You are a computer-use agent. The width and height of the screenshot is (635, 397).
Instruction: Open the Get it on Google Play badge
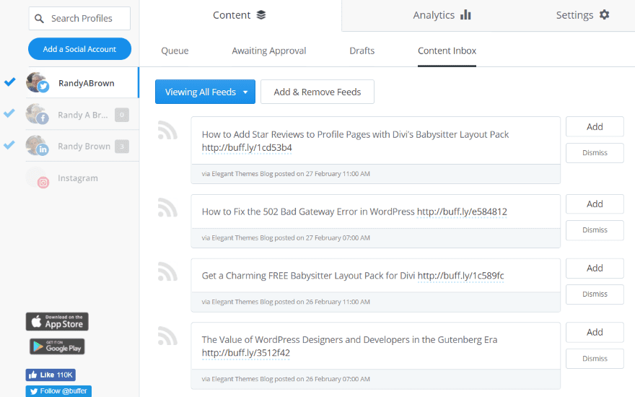57,346
